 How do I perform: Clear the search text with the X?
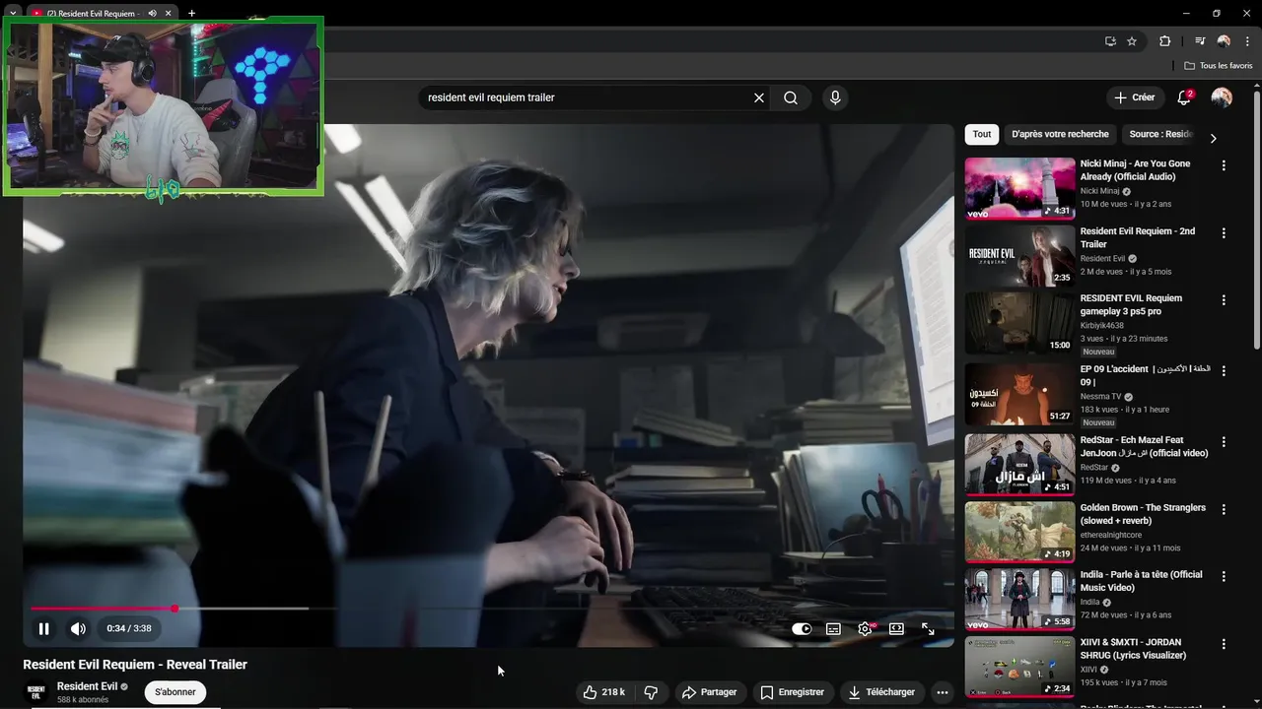tap(759, 97)
